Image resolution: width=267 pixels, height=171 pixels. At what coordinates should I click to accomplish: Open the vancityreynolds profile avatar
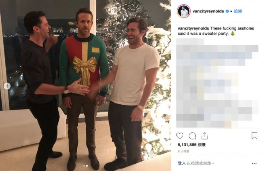184,11
